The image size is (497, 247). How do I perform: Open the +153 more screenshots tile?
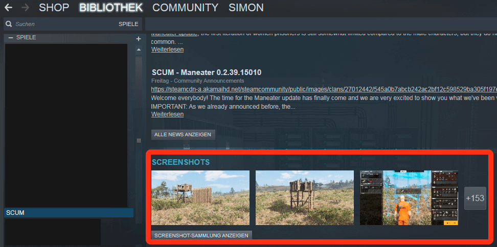pos(475,199)
